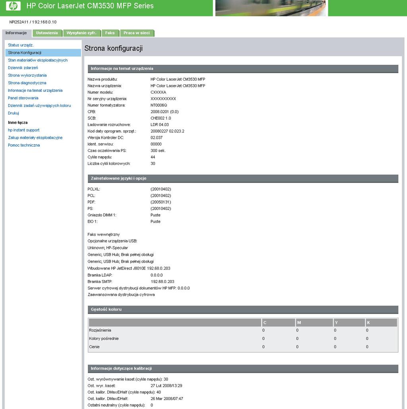Click Gniazdo DIMM 1 Puste value
Viewport: 407px width, 409px height.
tap(155, 215)
